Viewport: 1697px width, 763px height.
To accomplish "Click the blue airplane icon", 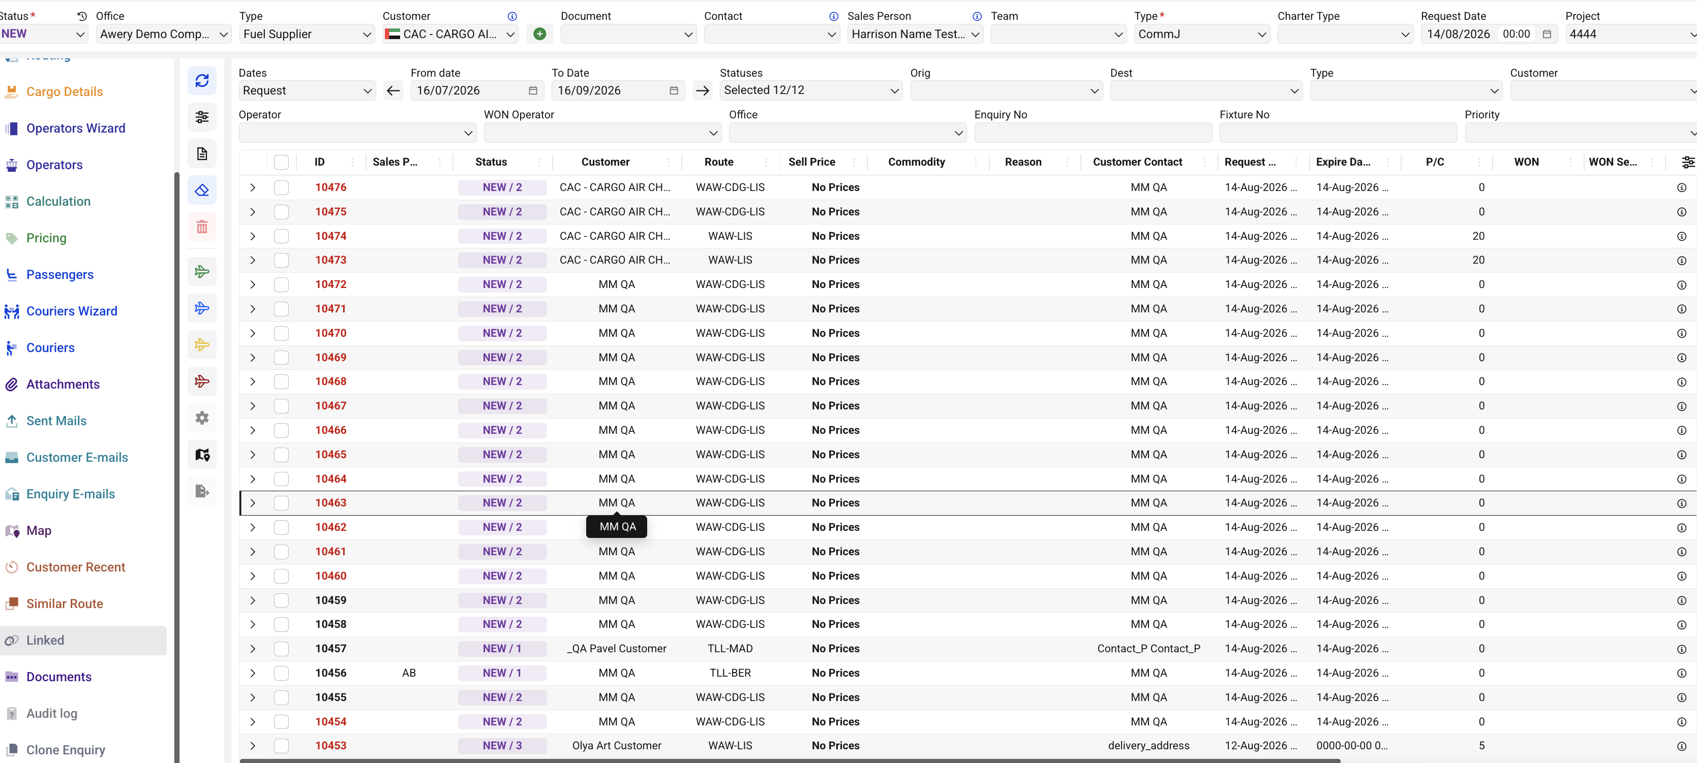I will point(202,308).
